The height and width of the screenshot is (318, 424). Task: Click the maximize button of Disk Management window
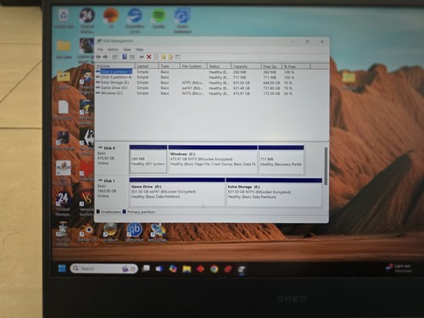(307, 42)
